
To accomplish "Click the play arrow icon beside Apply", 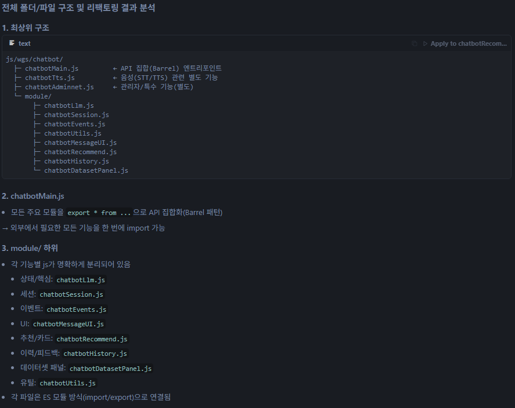I will (x=425, y=43).
